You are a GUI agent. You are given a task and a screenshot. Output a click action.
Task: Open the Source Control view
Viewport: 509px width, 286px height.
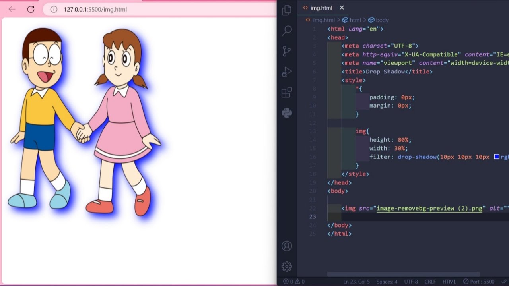286,51
